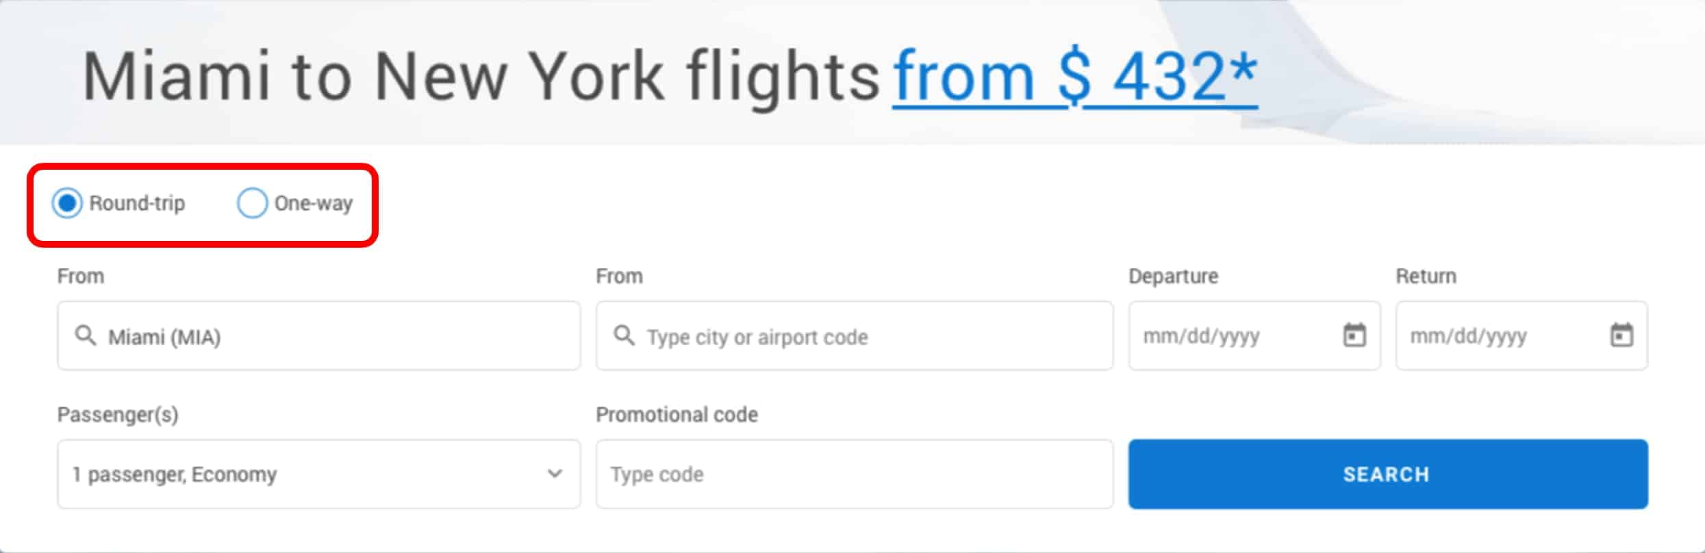Open the 1 passenger, Economy selector
The image size is (1705, 553).
319,474
